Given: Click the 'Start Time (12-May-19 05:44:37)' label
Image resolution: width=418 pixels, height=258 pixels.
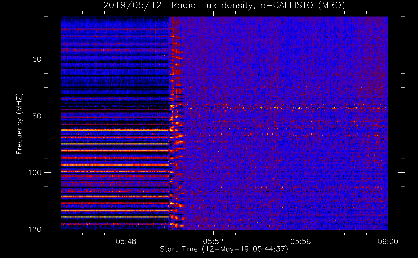Looking at the screenshot, I should pos(224,249).
